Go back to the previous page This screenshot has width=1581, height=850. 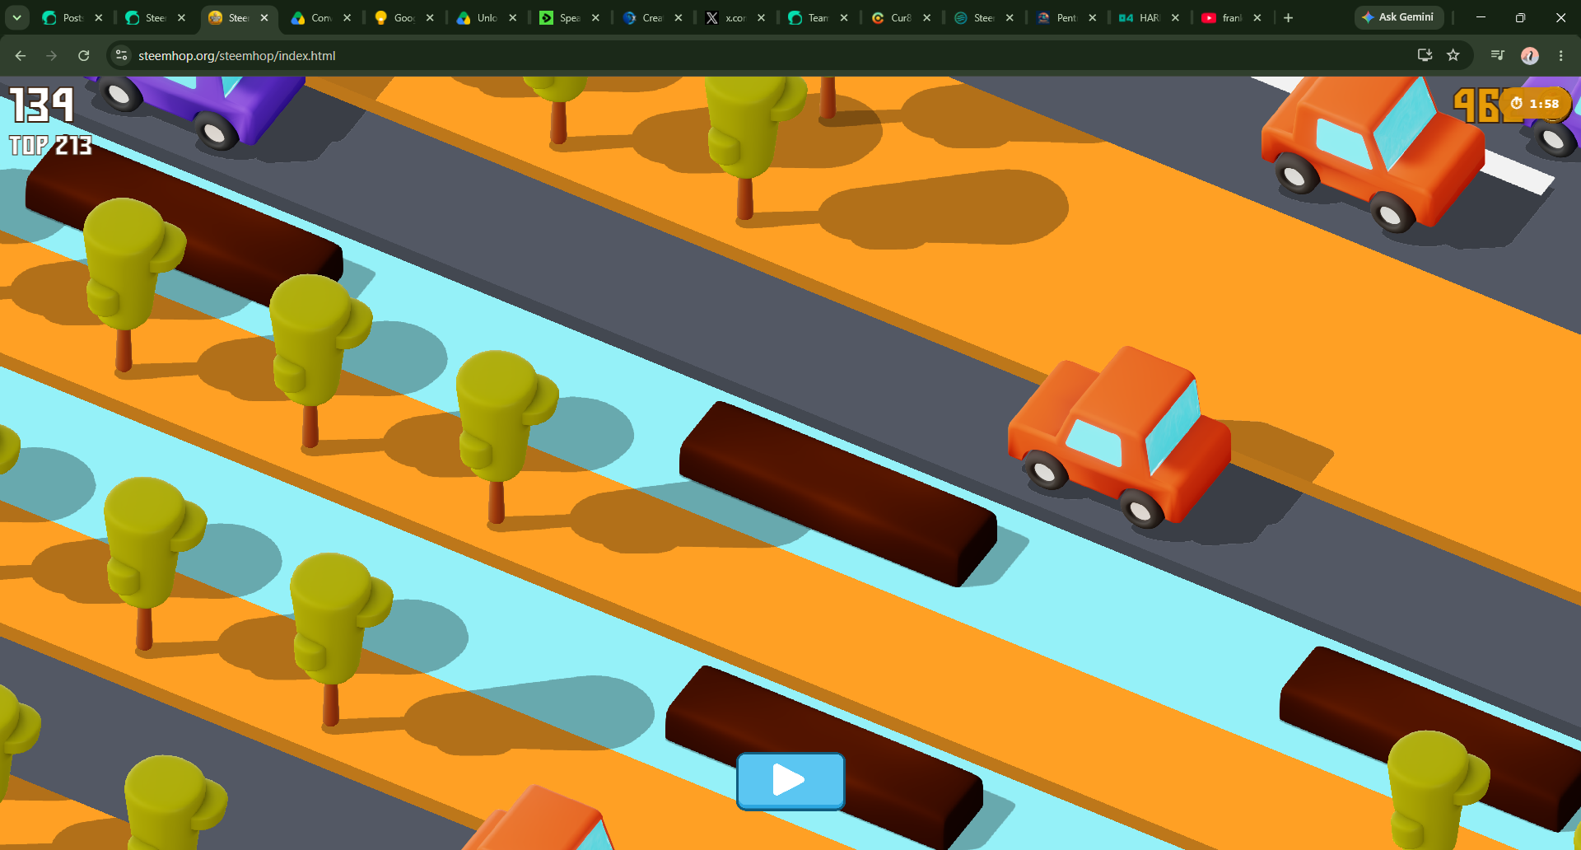pyautogui.click(x=21, y=55)
